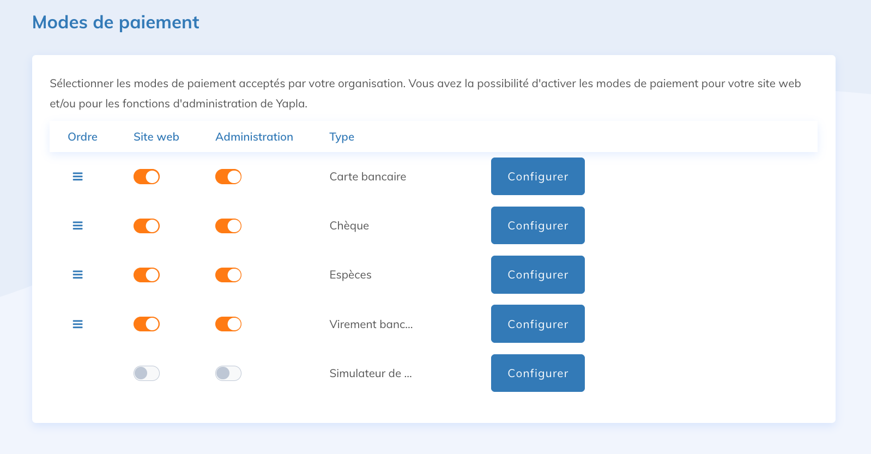The image size is (871, 454).
Task: Click the reorder handle for Carte bancaire
Action: coord(78,177)
